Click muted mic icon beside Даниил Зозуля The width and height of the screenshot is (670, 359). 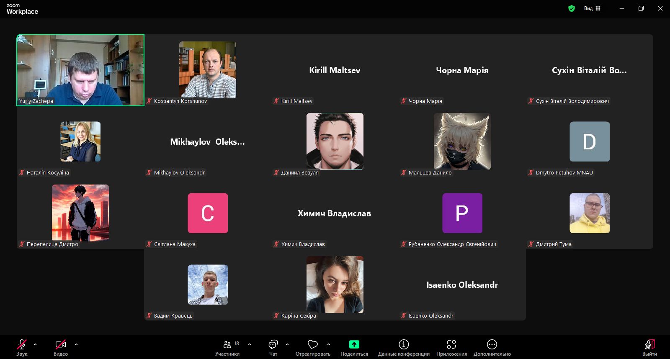coord(276,172)
